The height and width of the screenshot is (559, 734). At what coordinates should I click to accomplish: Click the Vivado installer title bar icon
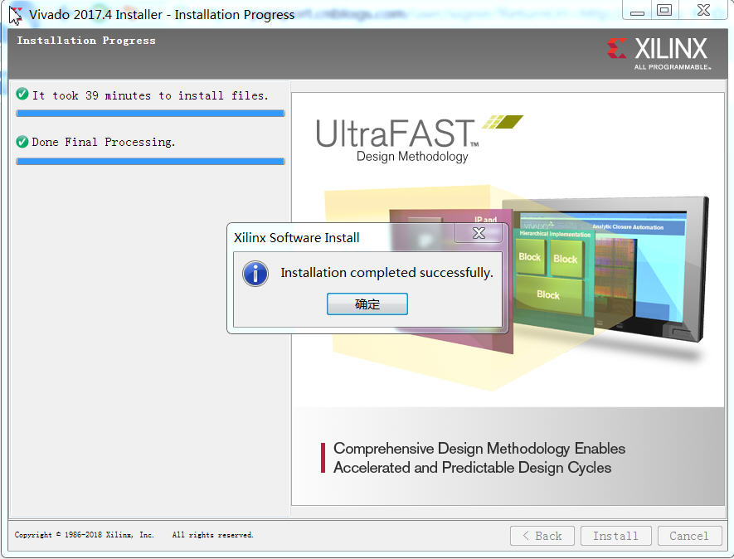[x=16, y=15]
